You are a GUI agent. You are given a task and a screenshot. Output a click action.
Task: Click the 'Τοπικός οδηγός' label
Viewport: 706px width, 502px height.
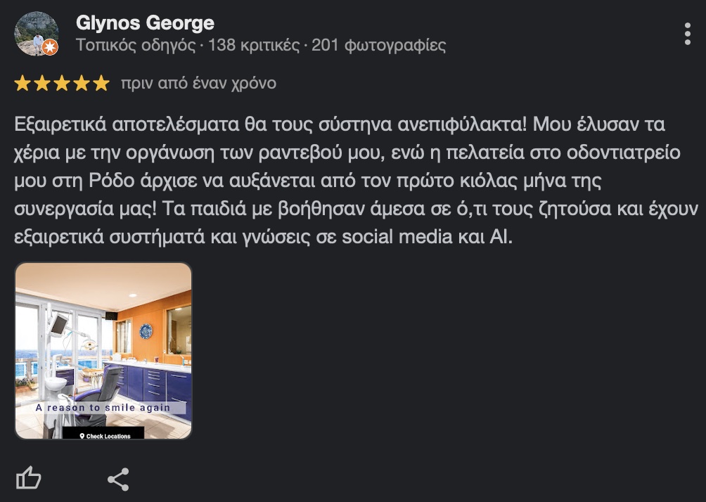point(136,46)
